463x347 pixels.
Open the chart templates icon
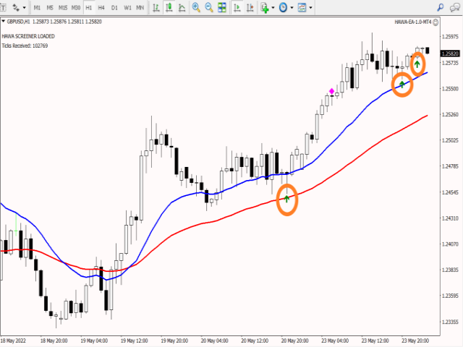point(302,7)
